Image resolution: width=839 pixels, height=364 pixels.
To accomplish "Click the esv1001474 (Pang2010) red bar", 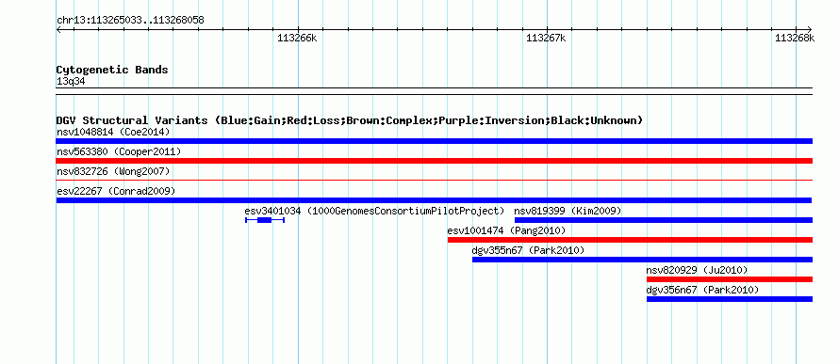I will click(630, 240).
